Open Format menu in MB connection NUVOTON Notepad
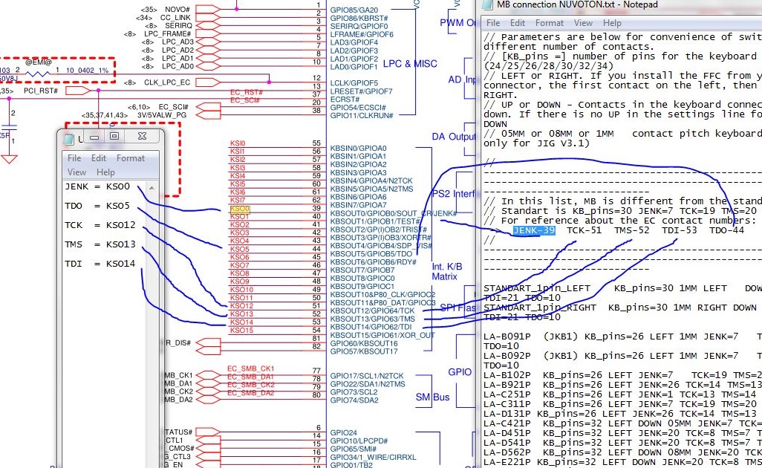Screen dimensions: 762x468 coord(550,23)
